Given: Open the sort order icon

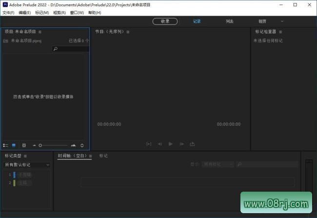Looking at the screenshot, I should tap(82, 145).
